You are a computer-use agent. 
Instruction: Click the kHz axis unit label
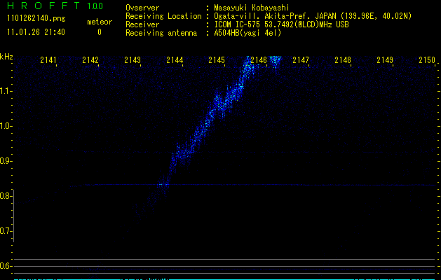click(6, 57)
